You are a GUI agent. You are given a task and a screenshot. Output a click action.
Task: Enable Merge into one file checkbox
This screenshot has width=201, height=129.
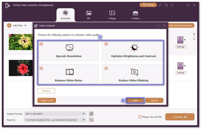[140, 117]
